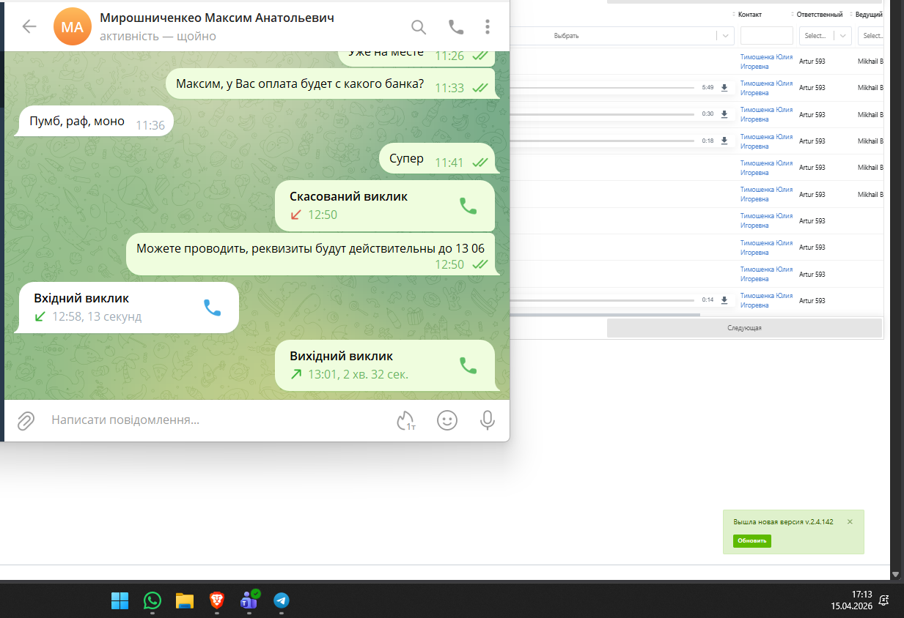Open contact link in the 5:49 recording row
Viewport: 904px width, 618px height.
[x=766, y=88]
